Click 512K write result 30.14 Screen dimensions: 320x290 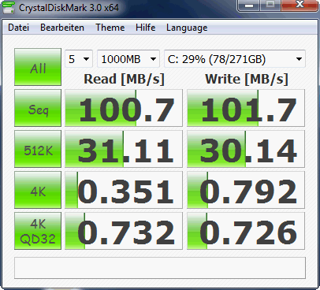[x=246, y=149]
